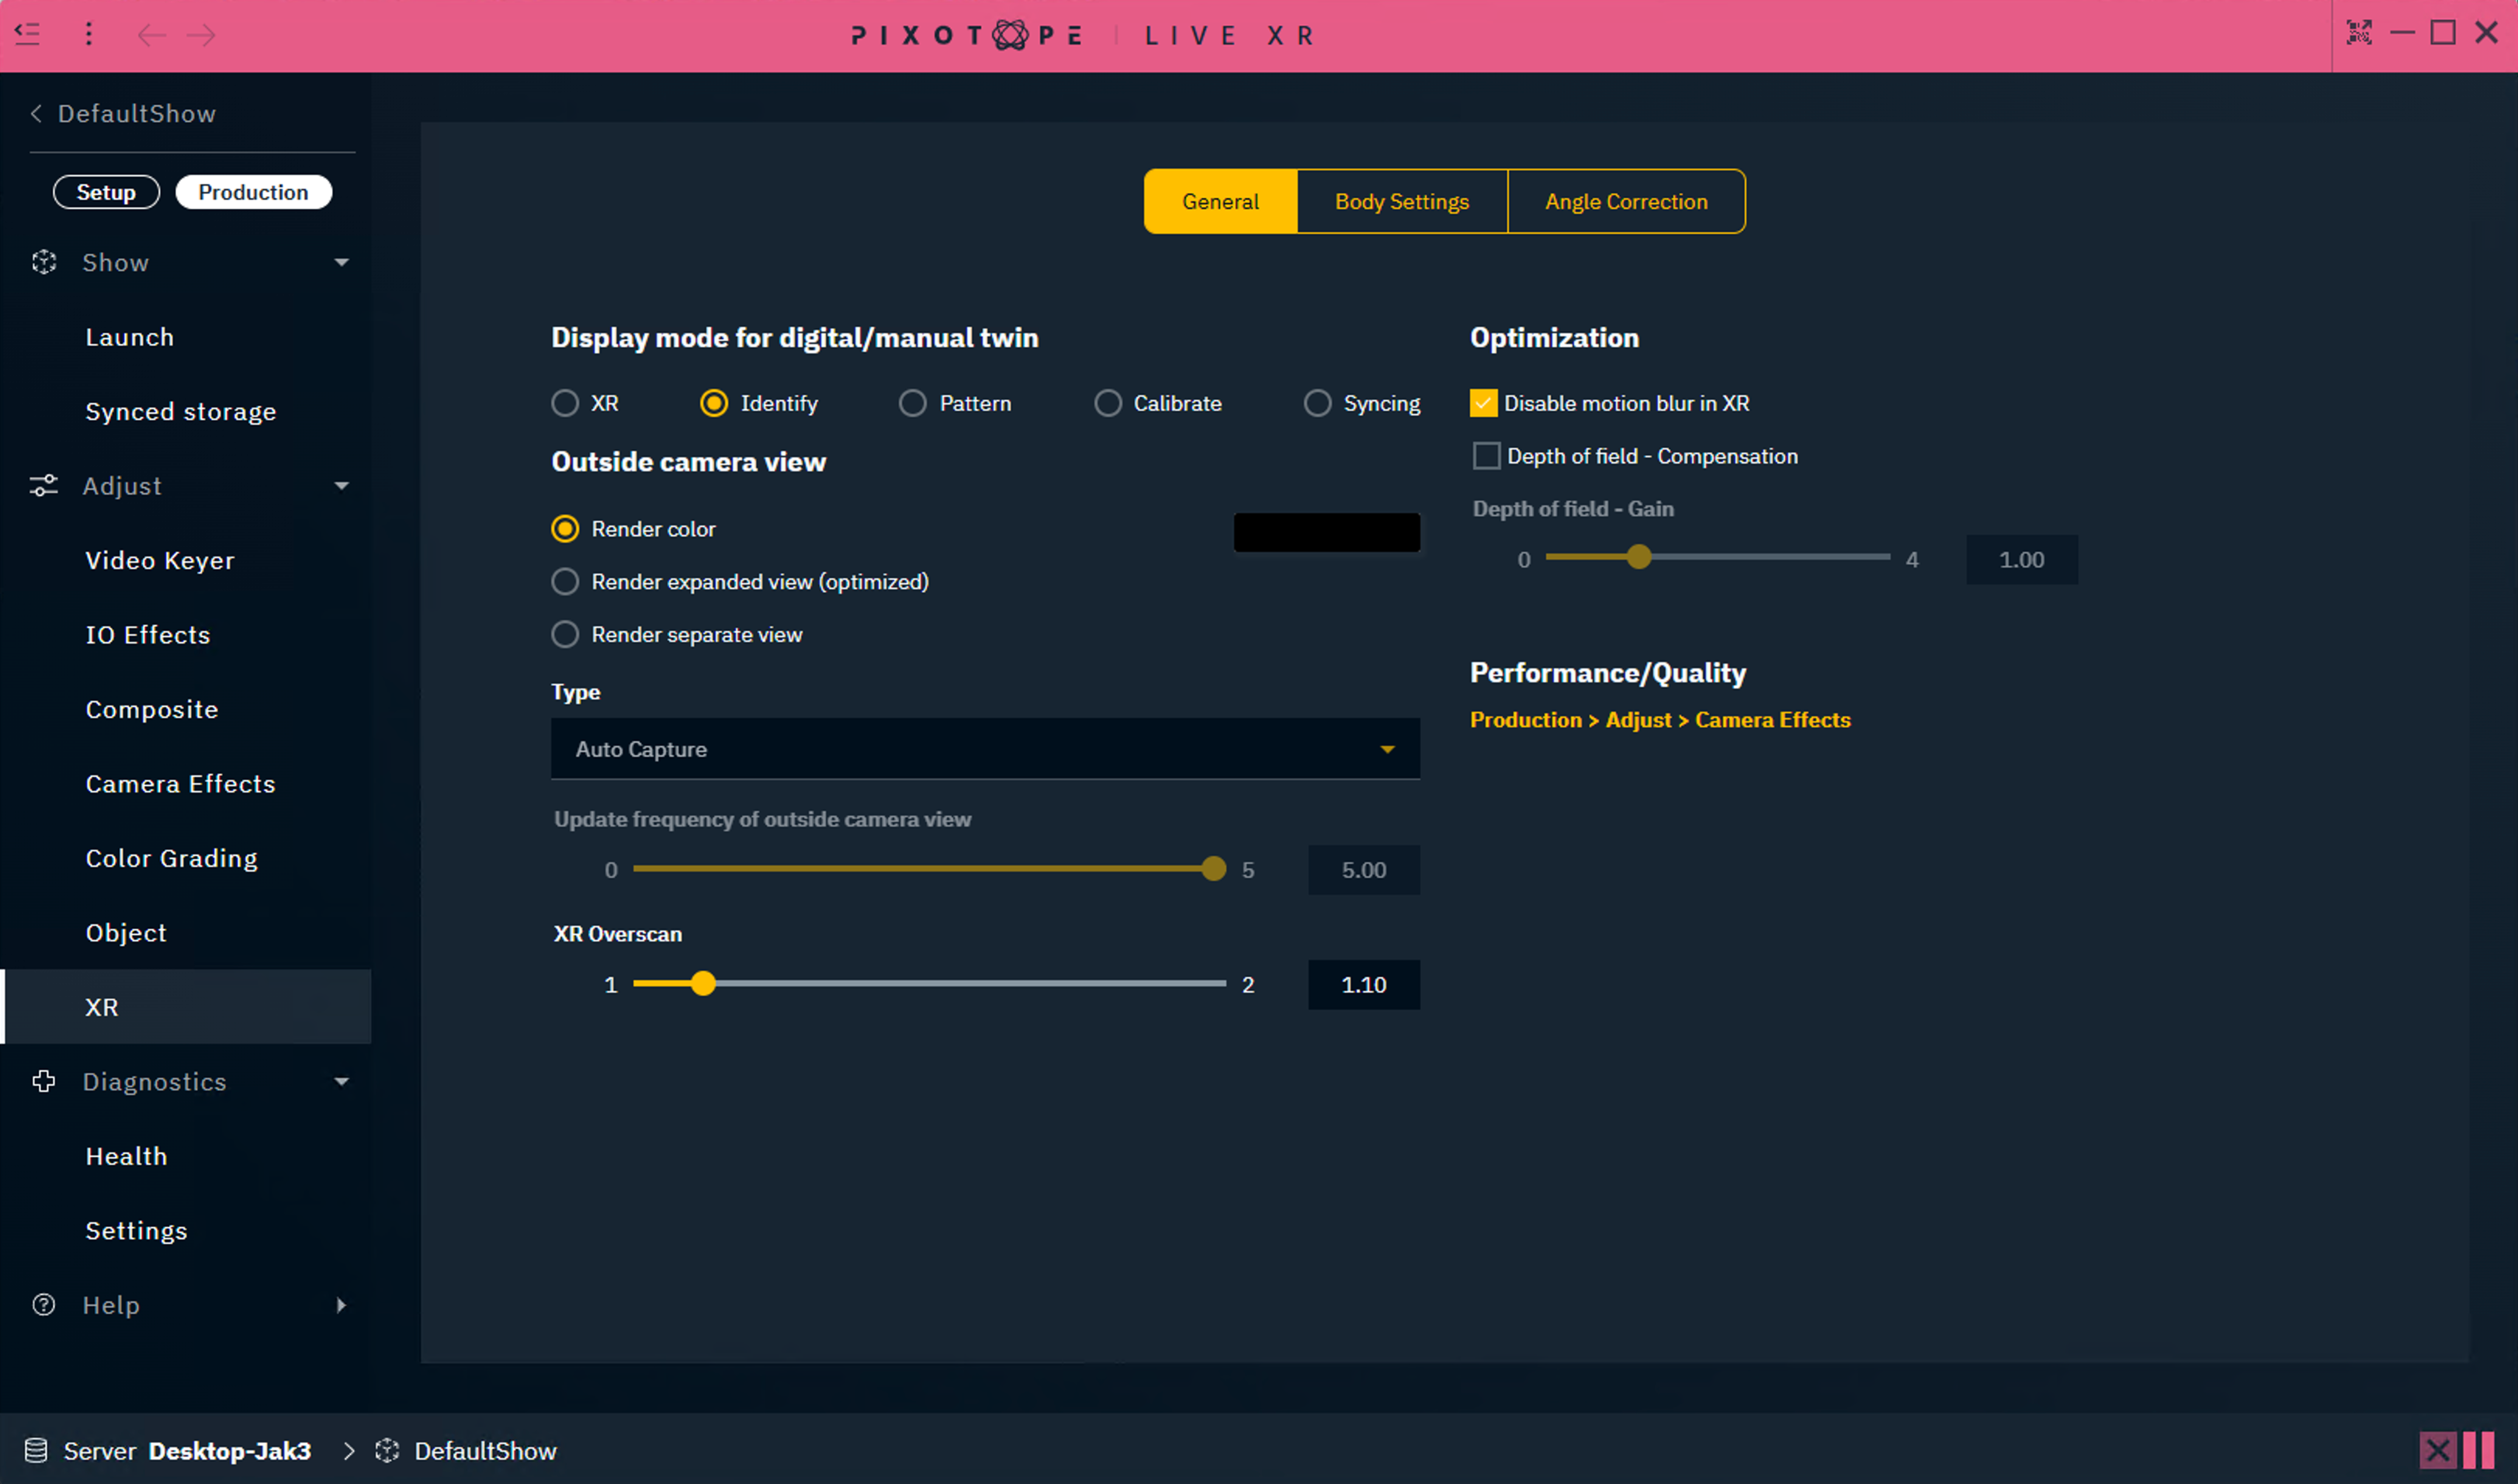Click the pause bars icon at bottom-right
Image resolution: width=2518 pixels, height=1484 pixels.
pyautogui.click(x=2478, y=1450)
